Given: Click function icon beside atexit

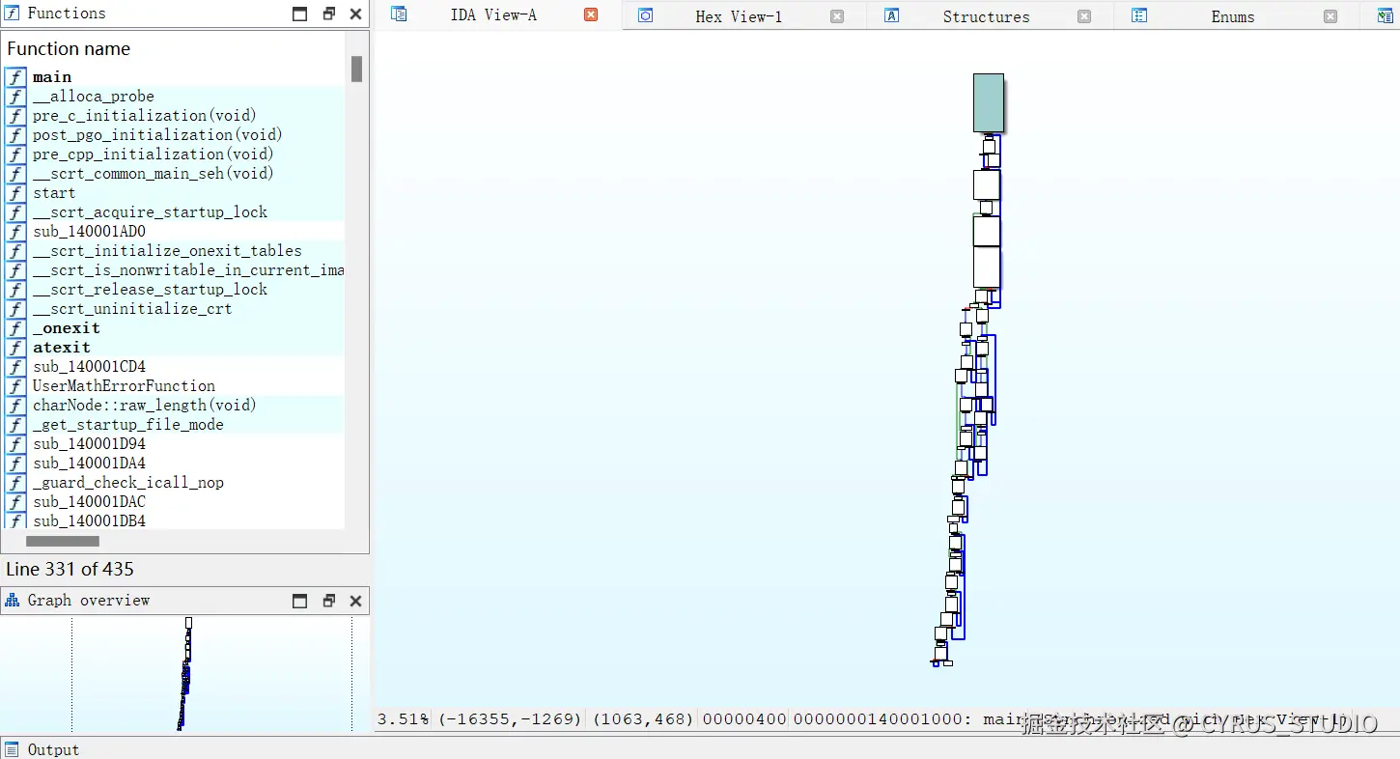Looking at the screenshot, I should click(15, 348).
